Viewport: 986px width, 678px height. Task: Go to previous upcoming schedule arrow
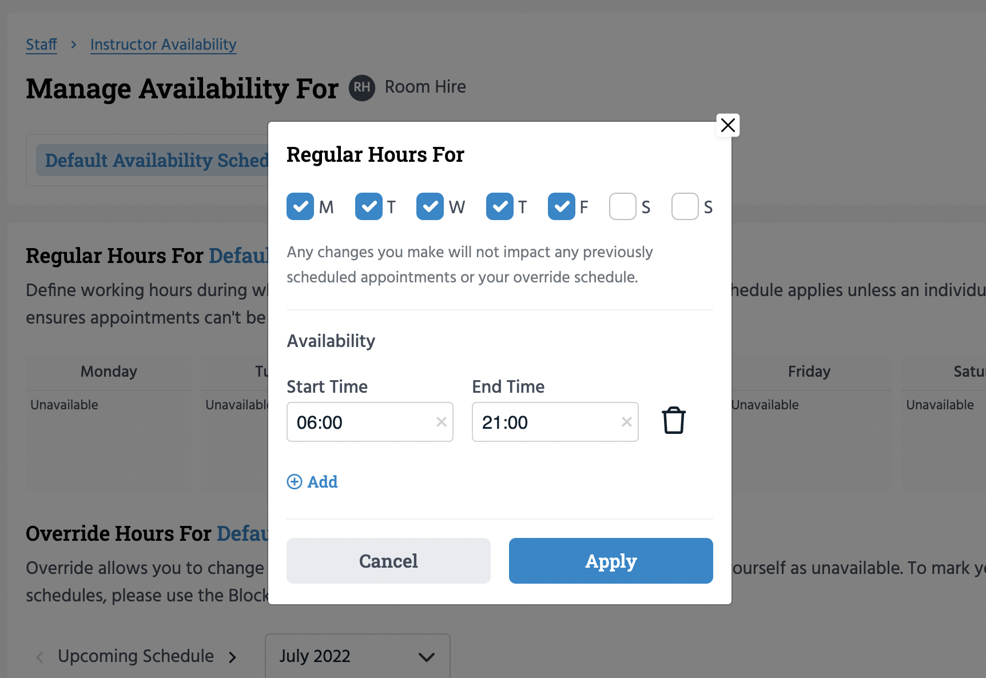39,657
